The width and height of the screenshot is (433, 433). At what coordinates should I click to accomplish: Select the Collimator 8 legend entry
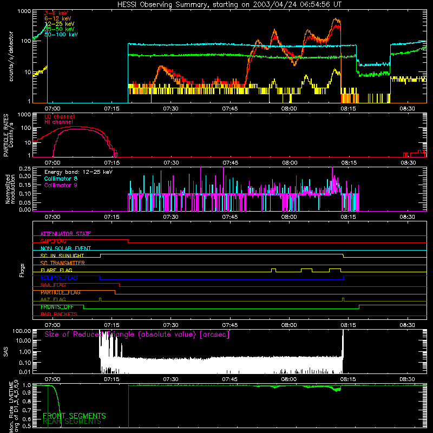click(61, 179)
